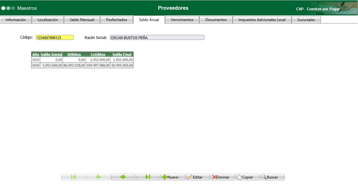358x187 pixels.
Task: Jump to the last record arrow
Action: pos(148,177)
